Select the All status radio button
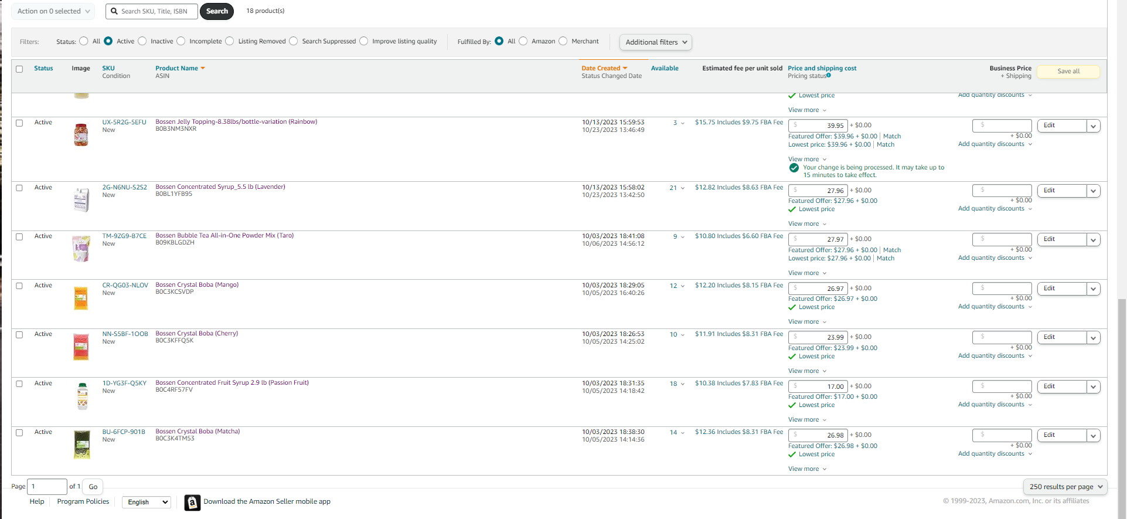Viewport: 1127px width, 519px height. [x=84, y=41]
